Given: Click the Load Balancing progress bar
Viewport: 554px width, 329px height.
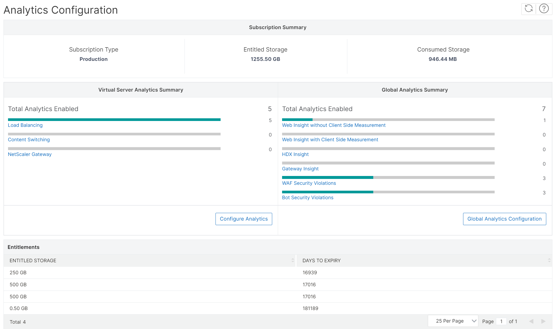Looking at the screenshot, I should point(114,120).
